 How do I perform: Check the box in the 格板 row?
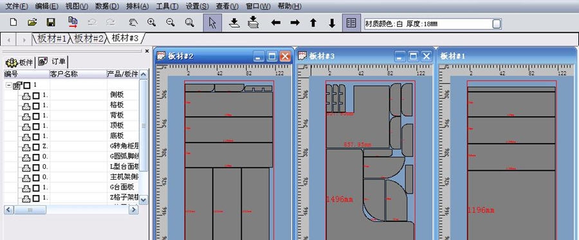[x=36, y=106]
